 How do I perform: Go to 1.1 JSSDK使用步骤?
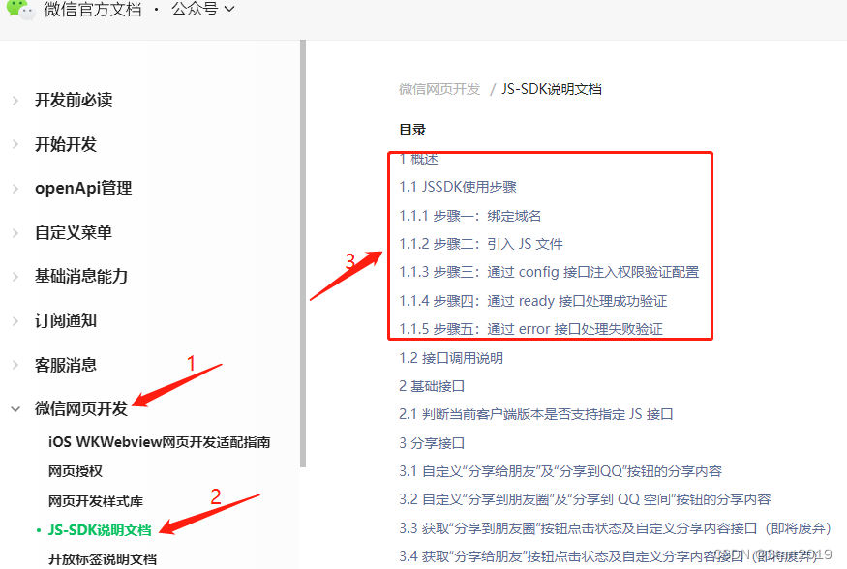point(458,187)
